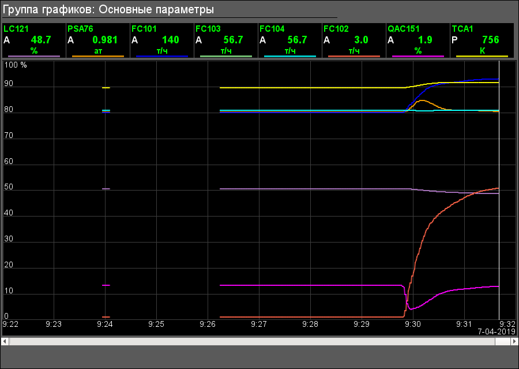Select the TCA1 parameter label
Image resolution: width=519 pixels, height=369 pixels.
[x=462, y=29]
